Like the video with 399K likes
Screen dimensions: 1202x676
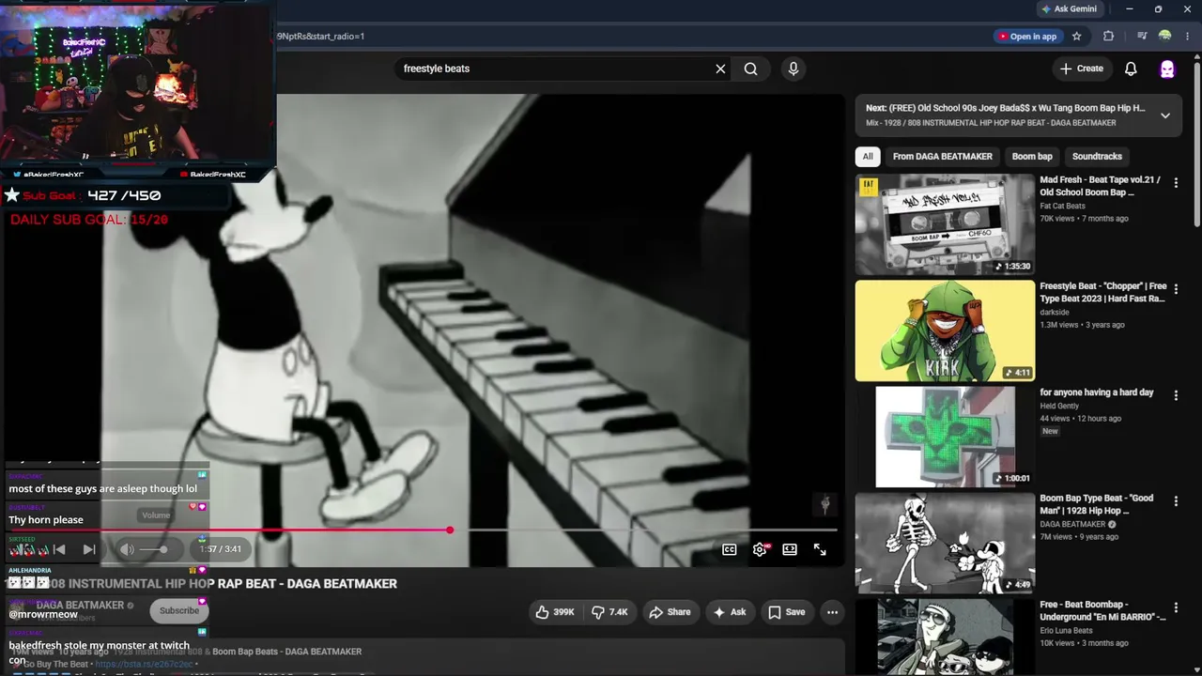(554, 612)
